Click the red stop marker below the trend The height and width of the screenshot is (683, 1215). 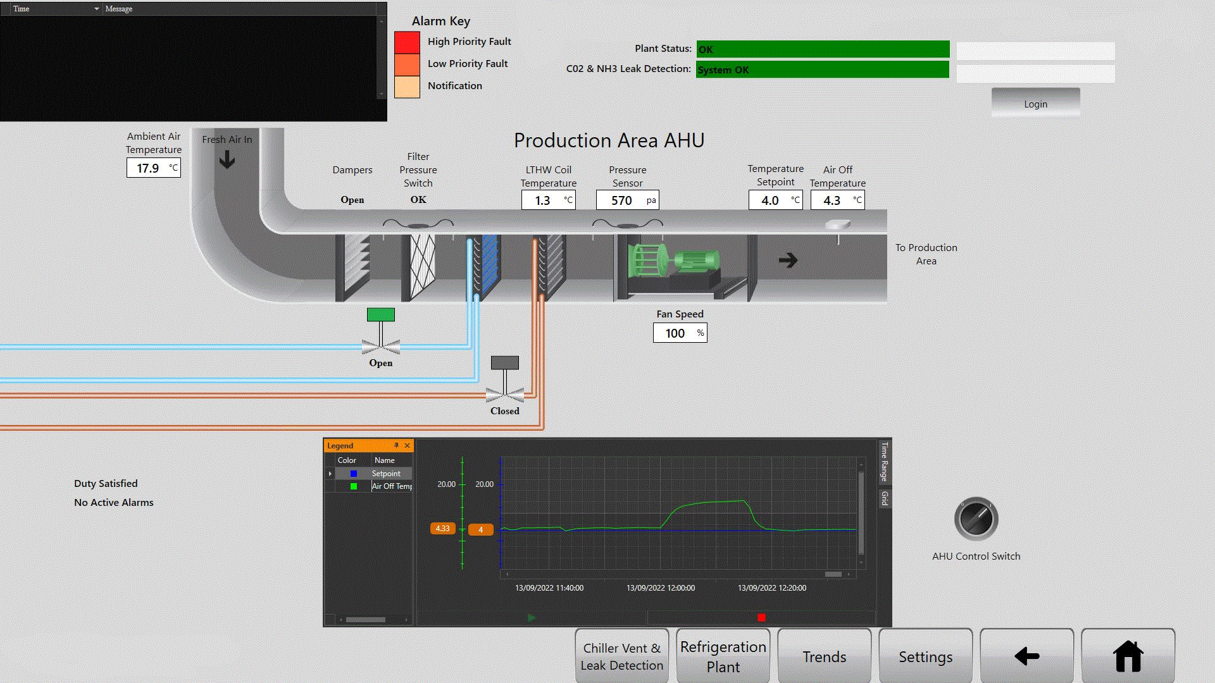(x=761, y=616)
